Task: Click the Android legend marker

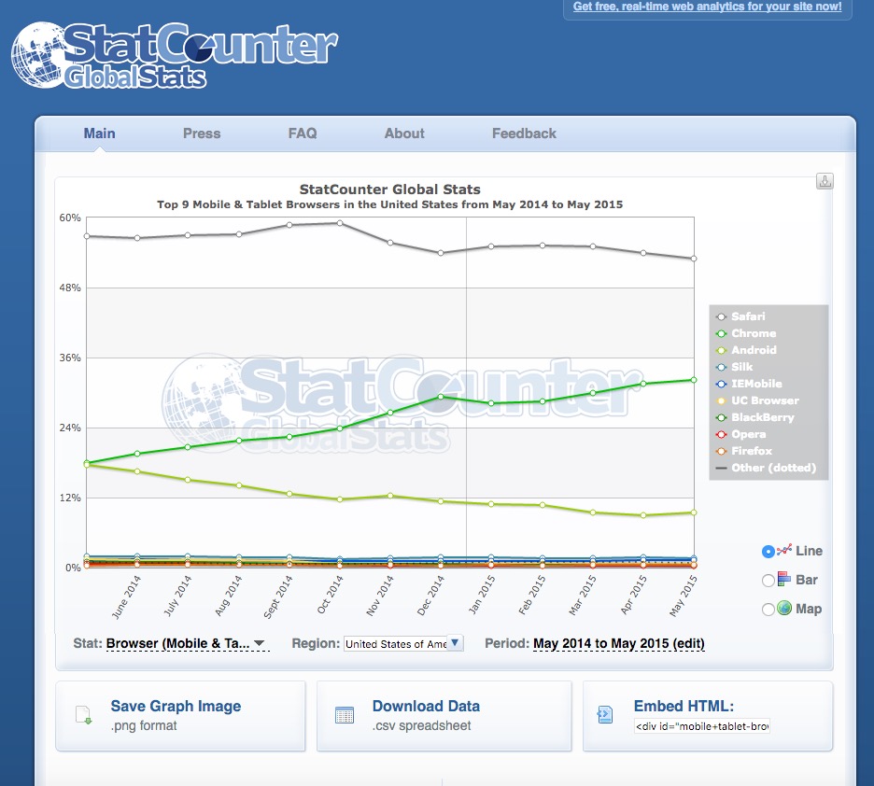Action: pos(721,350)
